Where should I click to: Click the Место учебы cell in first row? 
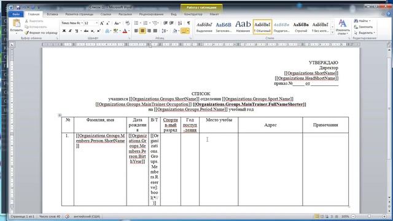click(x=219, y=169)
